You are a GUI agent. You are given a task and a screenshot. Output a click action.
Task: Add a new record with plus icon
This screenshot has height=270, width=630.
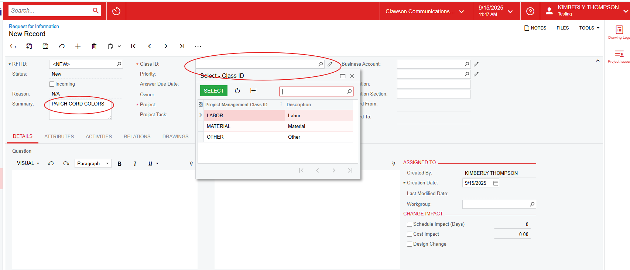(x=78, y=46)
